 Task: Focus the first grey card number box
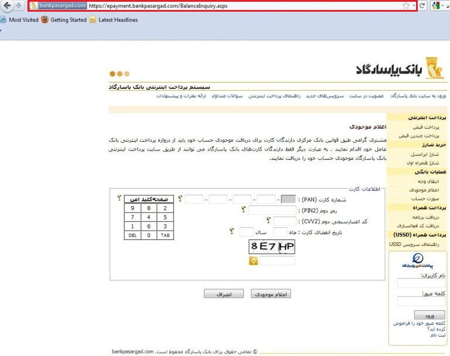coord(288,199)
